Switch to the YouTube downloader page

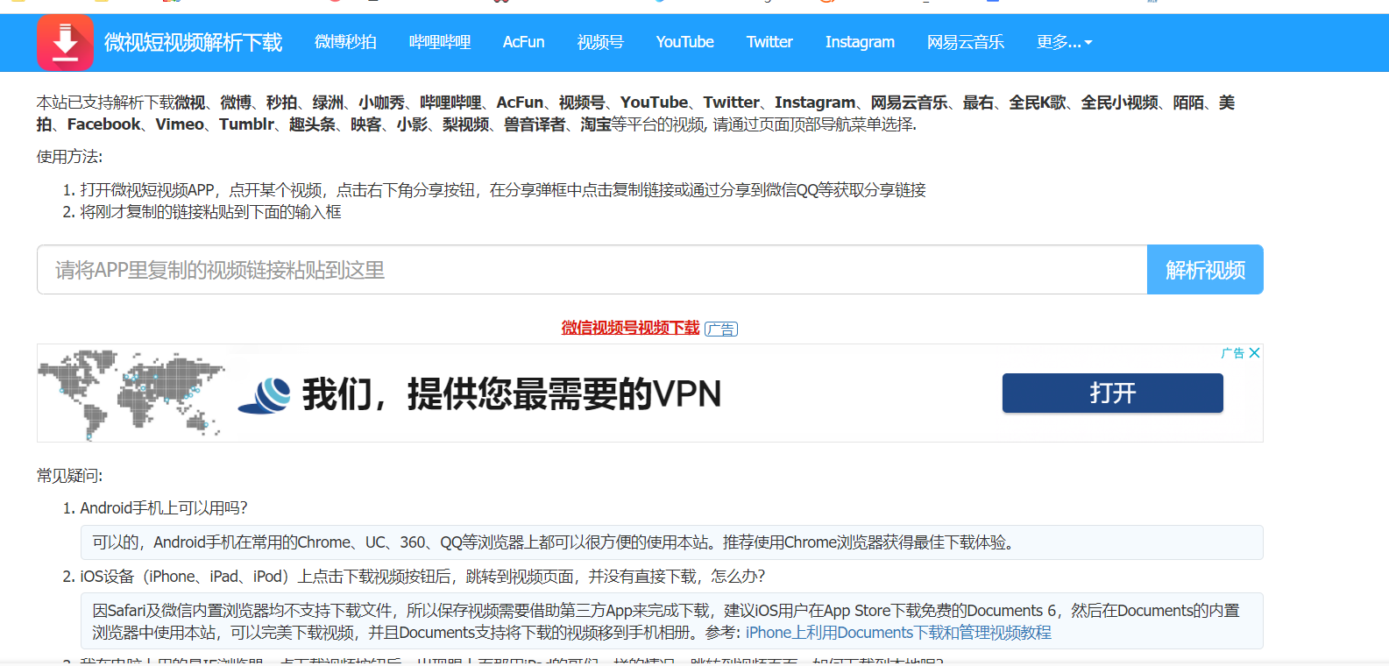pos(684,42)
